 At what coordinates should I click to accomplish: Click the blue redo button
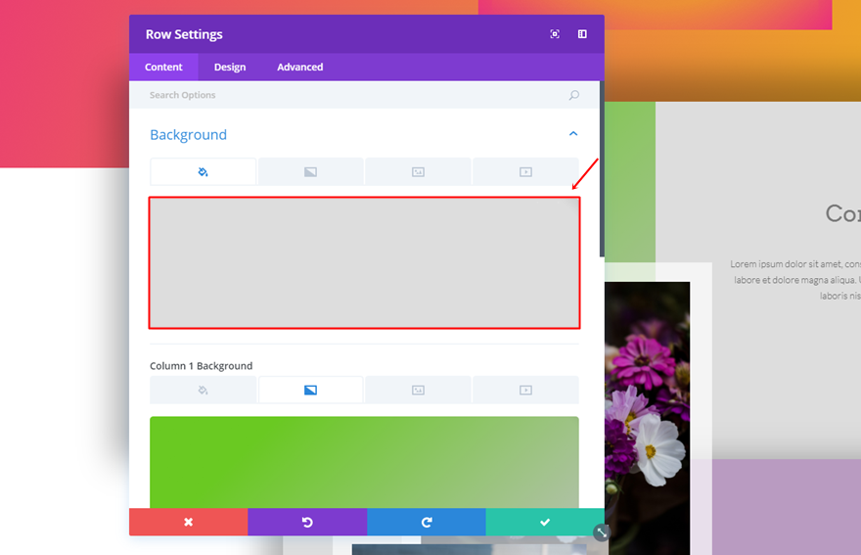coord(427,522)
